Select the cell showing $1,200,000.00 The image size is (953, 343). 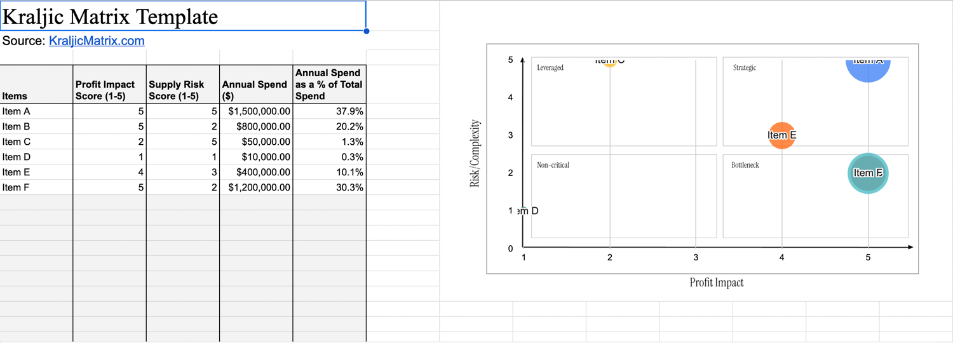[x=256, y=187]
